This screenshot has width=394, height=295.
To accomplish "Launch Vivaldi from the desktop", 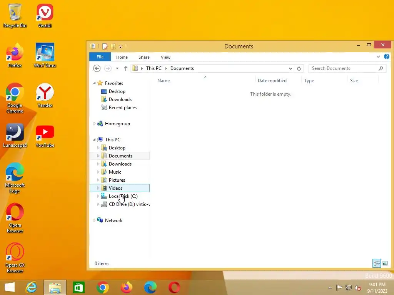I will click(x=45, y=15).
